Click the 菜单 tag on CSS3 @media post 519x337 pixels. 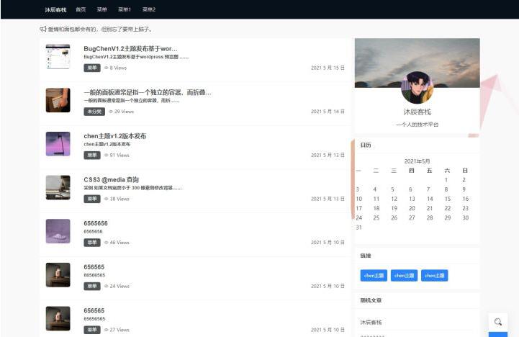(x=92, y=199)
